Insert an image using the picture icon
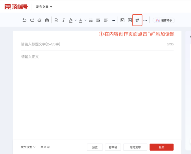 pyautogui.click(x=123, y=20)
